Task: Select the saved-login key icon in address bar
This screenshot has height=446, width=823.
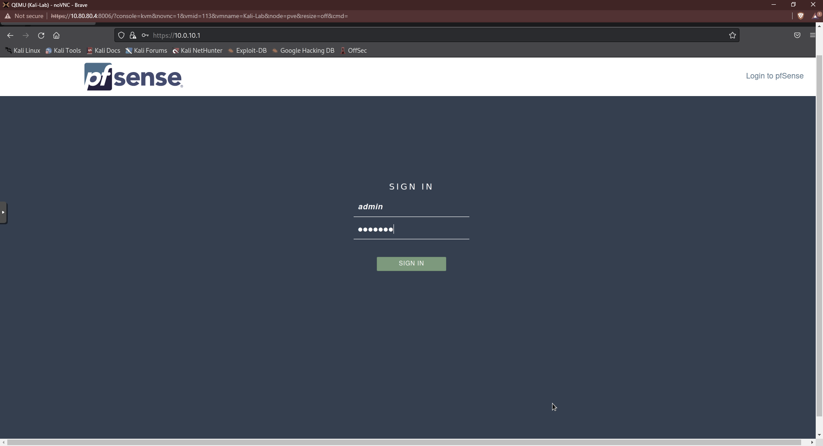Action: pyautogui.click(x=145, y=36)
